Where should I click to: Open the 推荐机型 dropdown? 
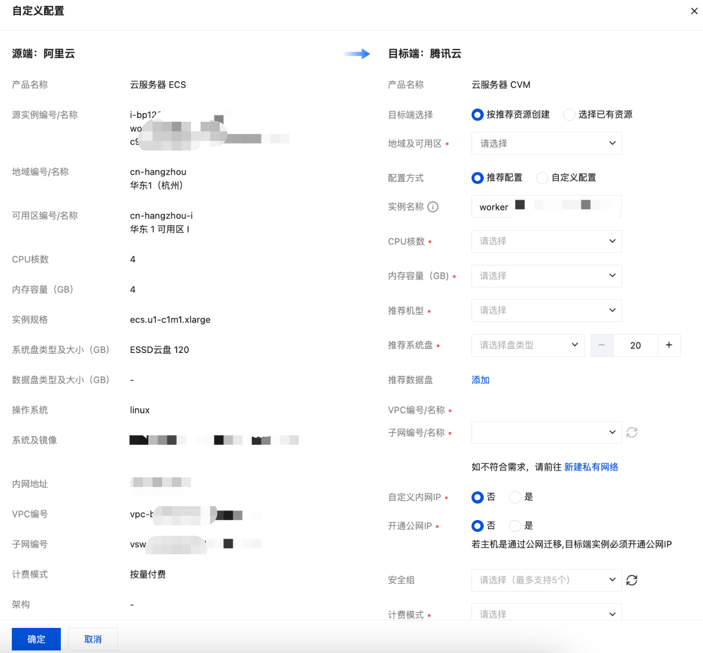(547, 310)
